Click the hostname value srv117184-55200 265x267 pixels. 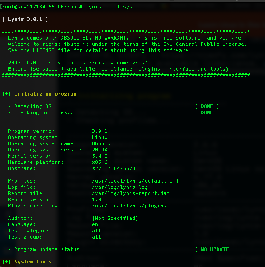pyautogui.click(x=115, y=168)
